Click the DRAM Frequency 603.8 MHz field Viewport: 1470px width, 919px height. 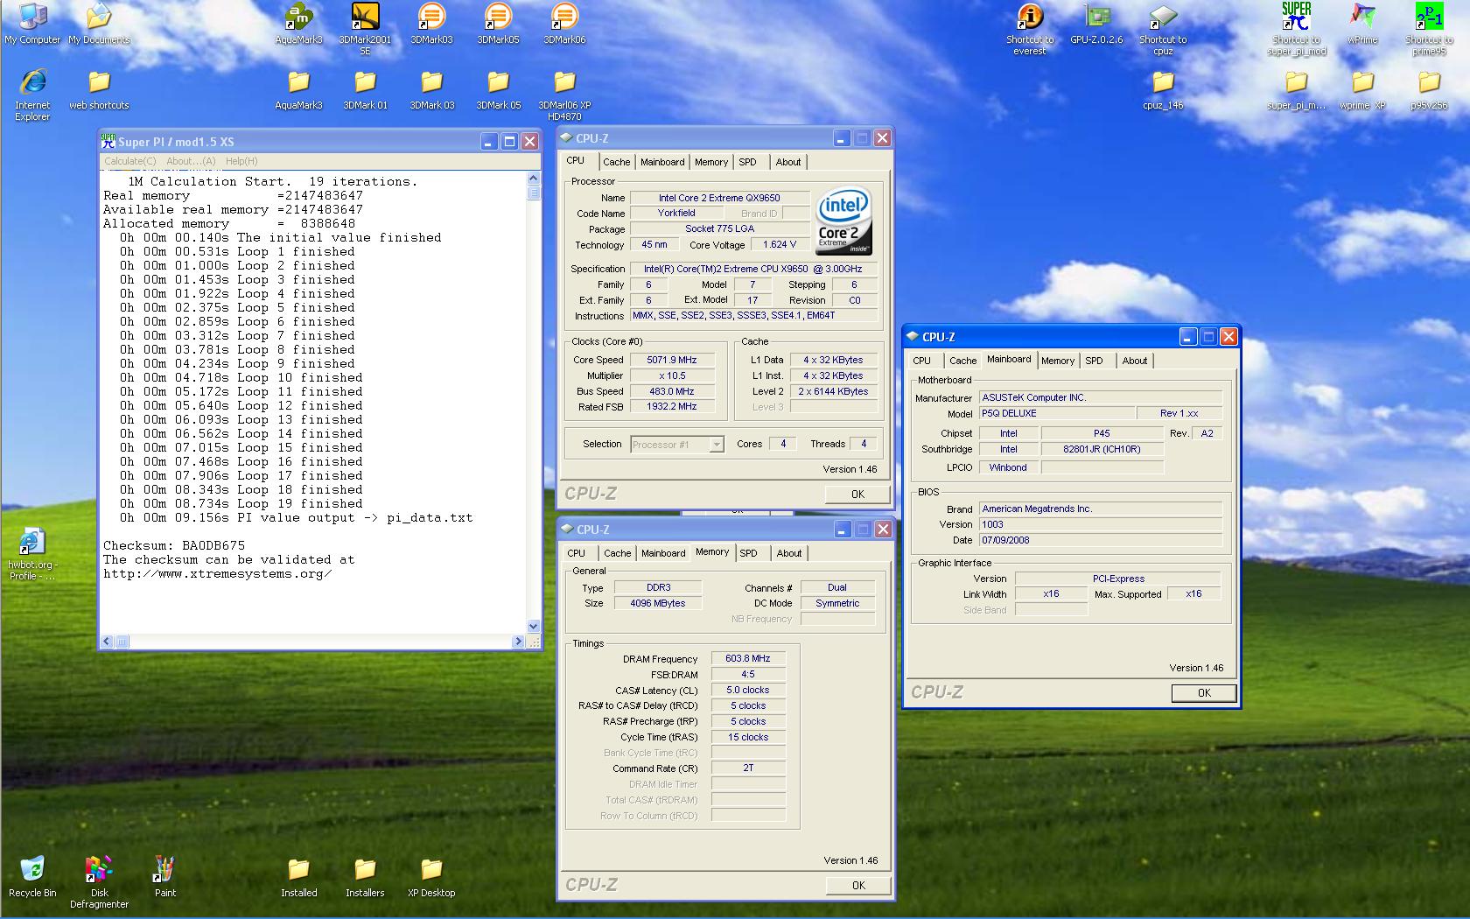[x=748, y=658]
